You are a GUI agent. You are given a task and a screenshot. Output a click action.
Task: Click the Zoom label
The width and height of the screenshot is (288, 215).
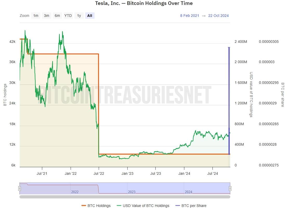pos(24,16)
